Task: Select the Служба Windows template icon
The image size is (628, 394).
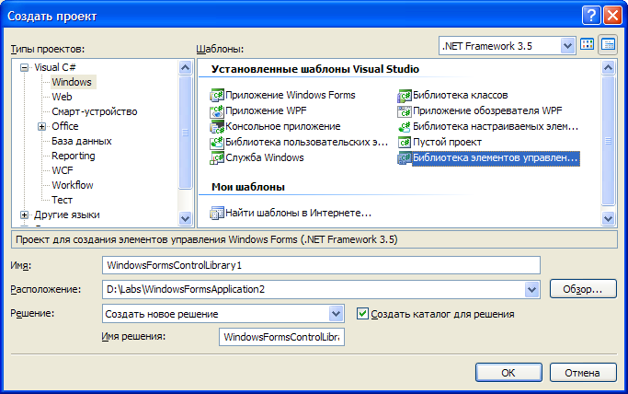Action: click(x=217, y=158)
